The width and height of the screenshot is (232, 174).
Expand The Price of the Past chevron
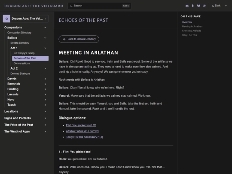point(45,125)
